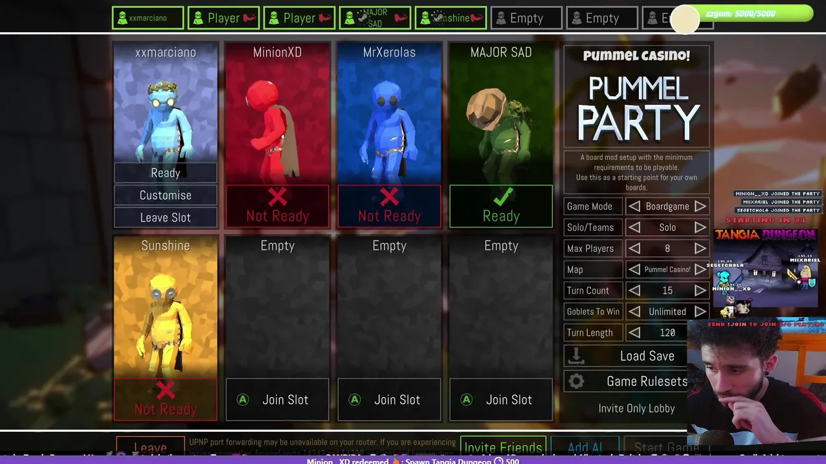Screen dimensions: 826x464
Task: Decrease Turn Length with the left arrow
Action: tap(635, 333)
